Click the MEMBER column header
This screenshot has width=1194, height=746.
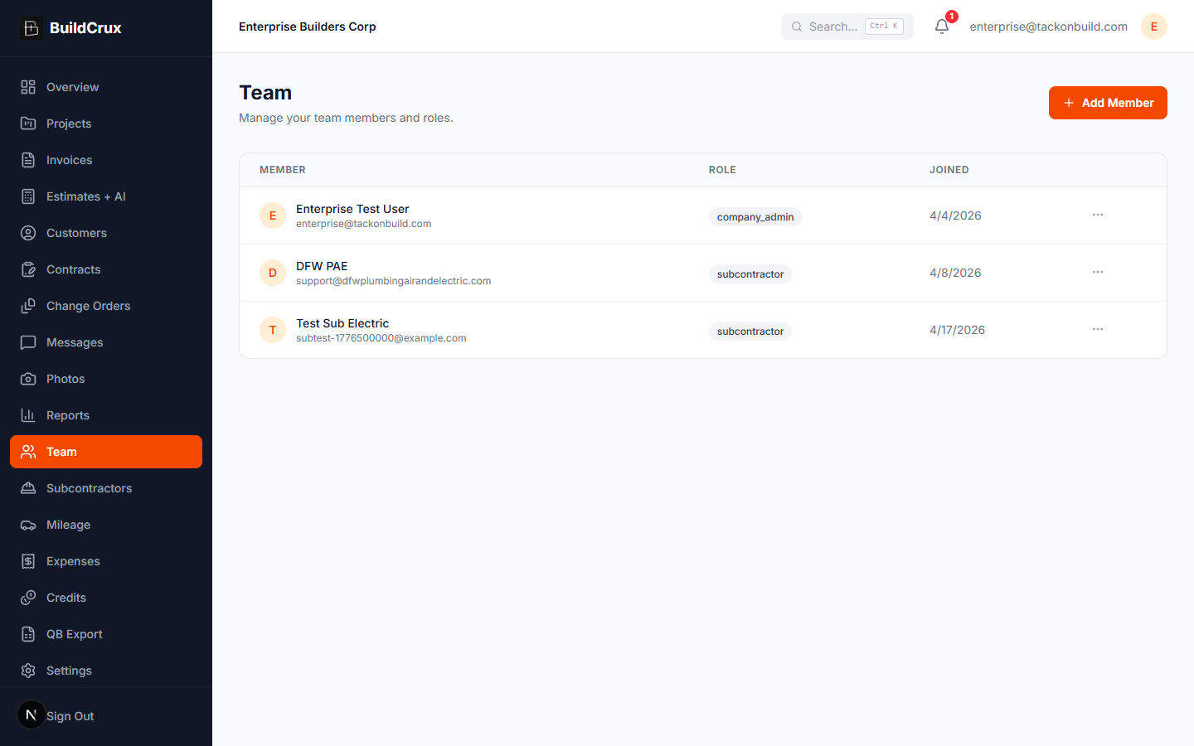pyautogui.click(x=283, y=170)
